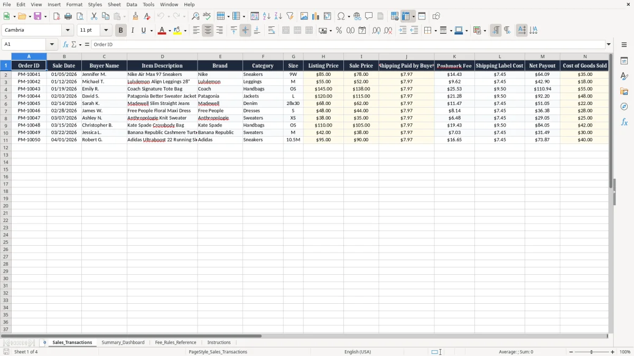This screenshot has height=356, width=634.
Task: Toggle Center Vertically alignment
Action: (x=245, y=31)
